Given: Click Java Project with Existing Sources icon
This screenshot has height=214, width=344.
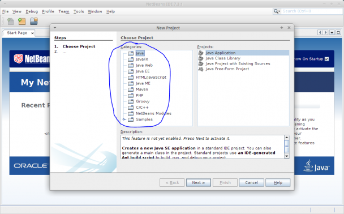Looking at the screenshot, I should coord(201,63).
